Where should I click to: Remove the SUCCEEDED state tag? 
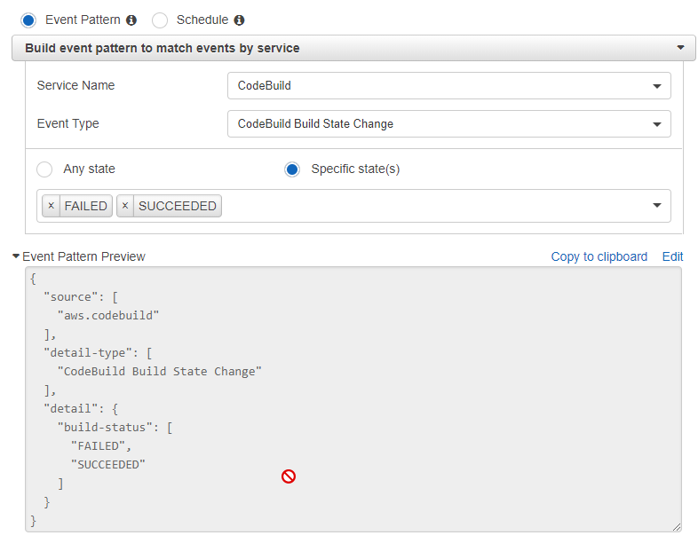125,206
